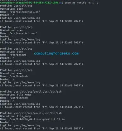Click the thor@thor-Standard-PC prompt text
This screenshot has height=131, width=122.
click(x=29, y=2)
